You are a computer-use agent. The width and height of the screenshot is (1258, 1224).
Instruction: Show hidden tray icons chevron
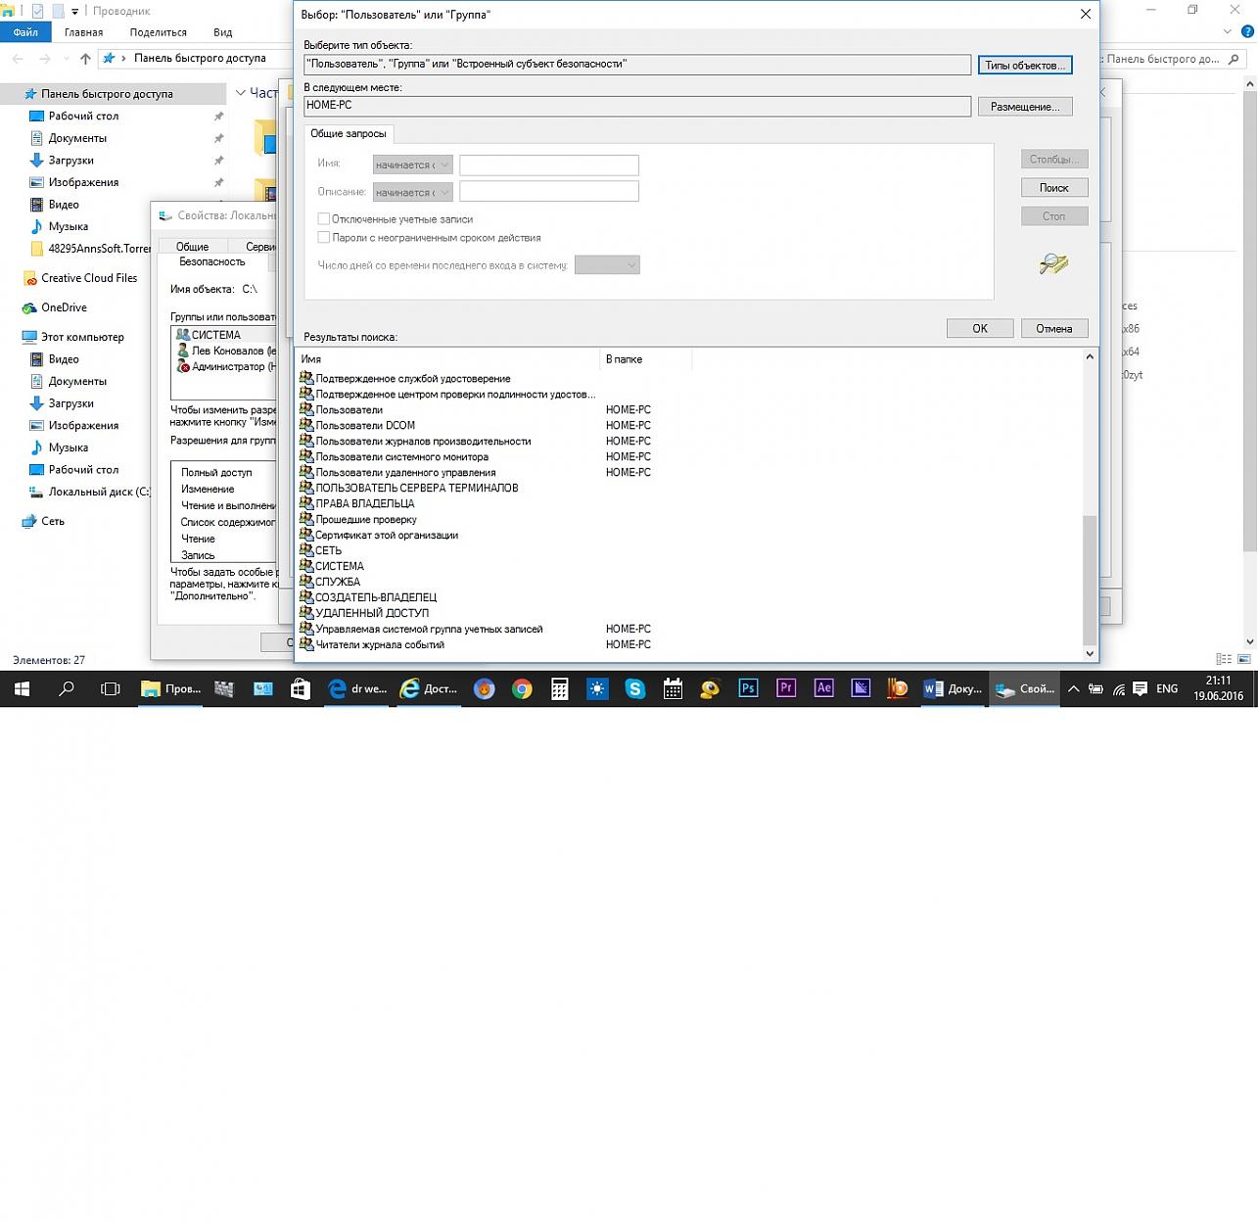[1073, 688]
